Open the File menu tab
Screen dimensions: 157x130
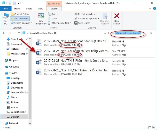[6, 9]
